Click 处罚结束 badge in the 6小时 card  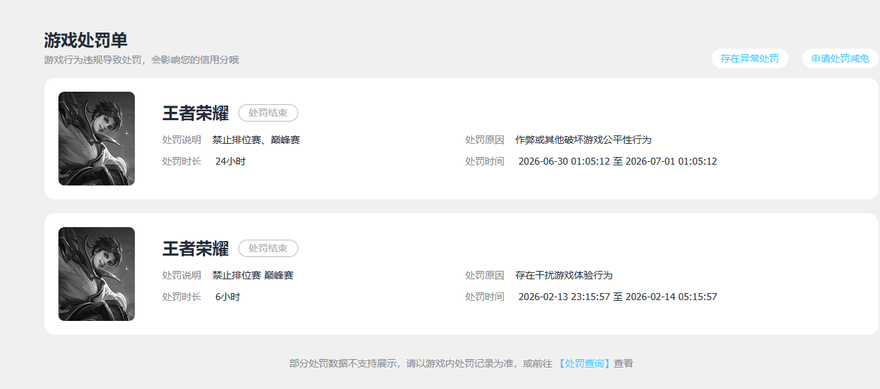268,248
